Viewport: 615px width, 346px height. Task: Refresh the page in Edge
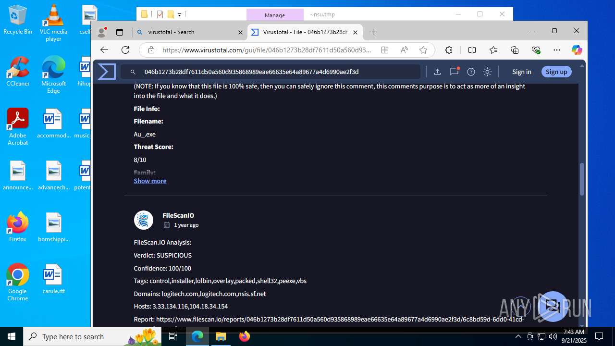coord(125,50)
